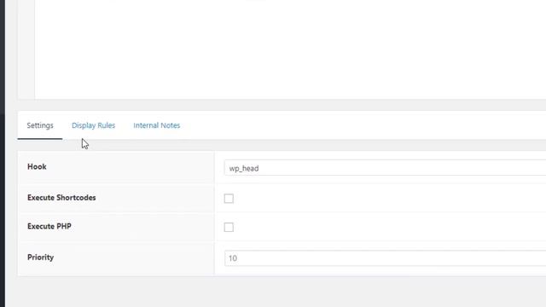The image size is (546, 307).
Task: Click inside the code editor area
Action: [x=290, y=49]
